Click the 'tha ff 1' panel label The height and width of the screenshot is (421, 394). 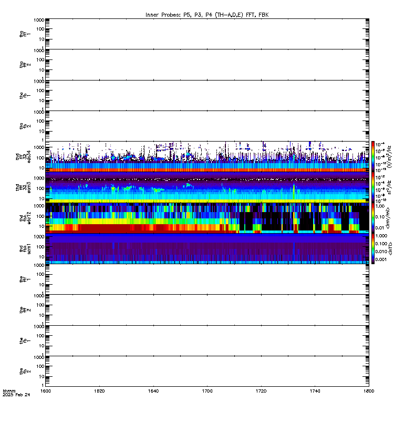(25, 34)
